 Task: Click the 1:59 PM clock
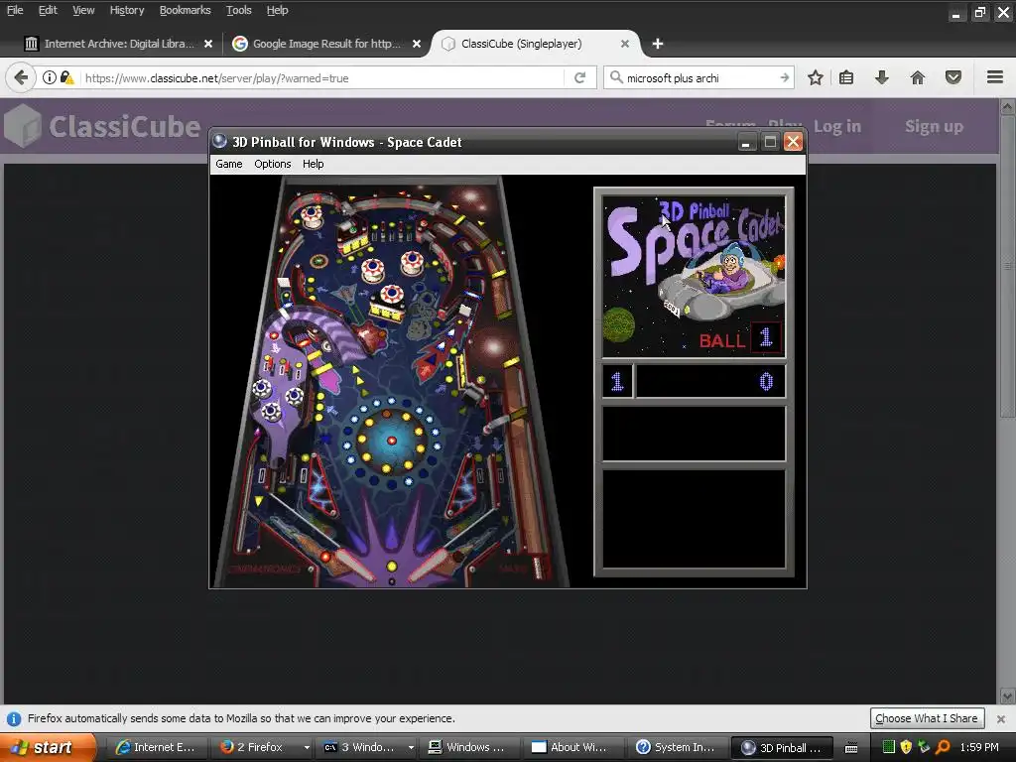click(979, 747)
